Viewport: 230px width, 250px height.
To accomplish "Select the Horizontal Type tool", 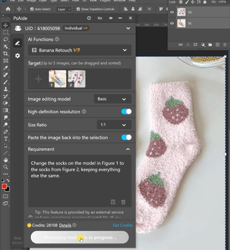I will pos(6,139).
